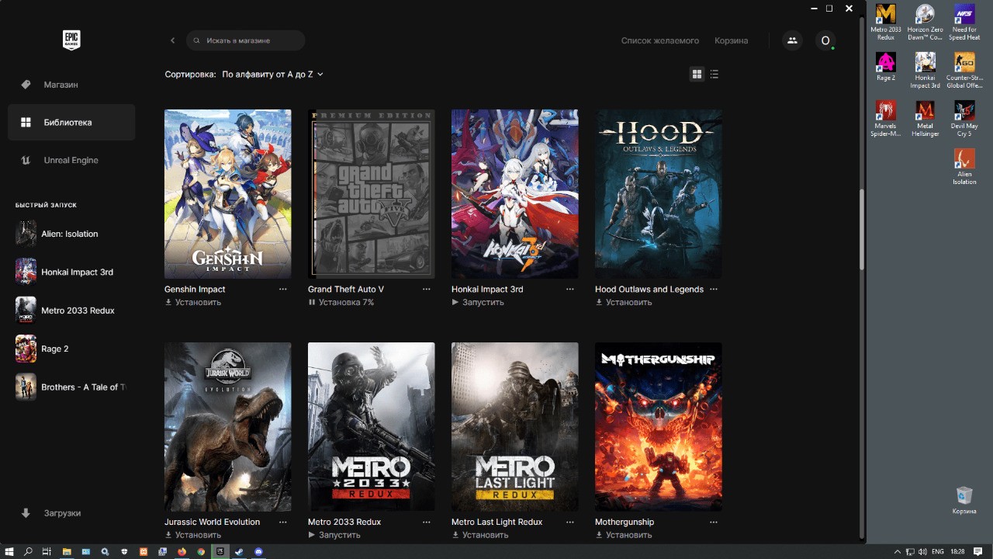993x559 pixels.
Task: Click the Metro 2033 Redux cover art
Action: pyautogui.click(x=372, y=426)
